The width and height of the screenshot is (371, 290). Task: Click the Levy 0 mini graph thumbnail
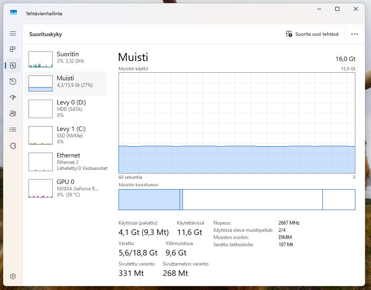[x=41, y=109]
